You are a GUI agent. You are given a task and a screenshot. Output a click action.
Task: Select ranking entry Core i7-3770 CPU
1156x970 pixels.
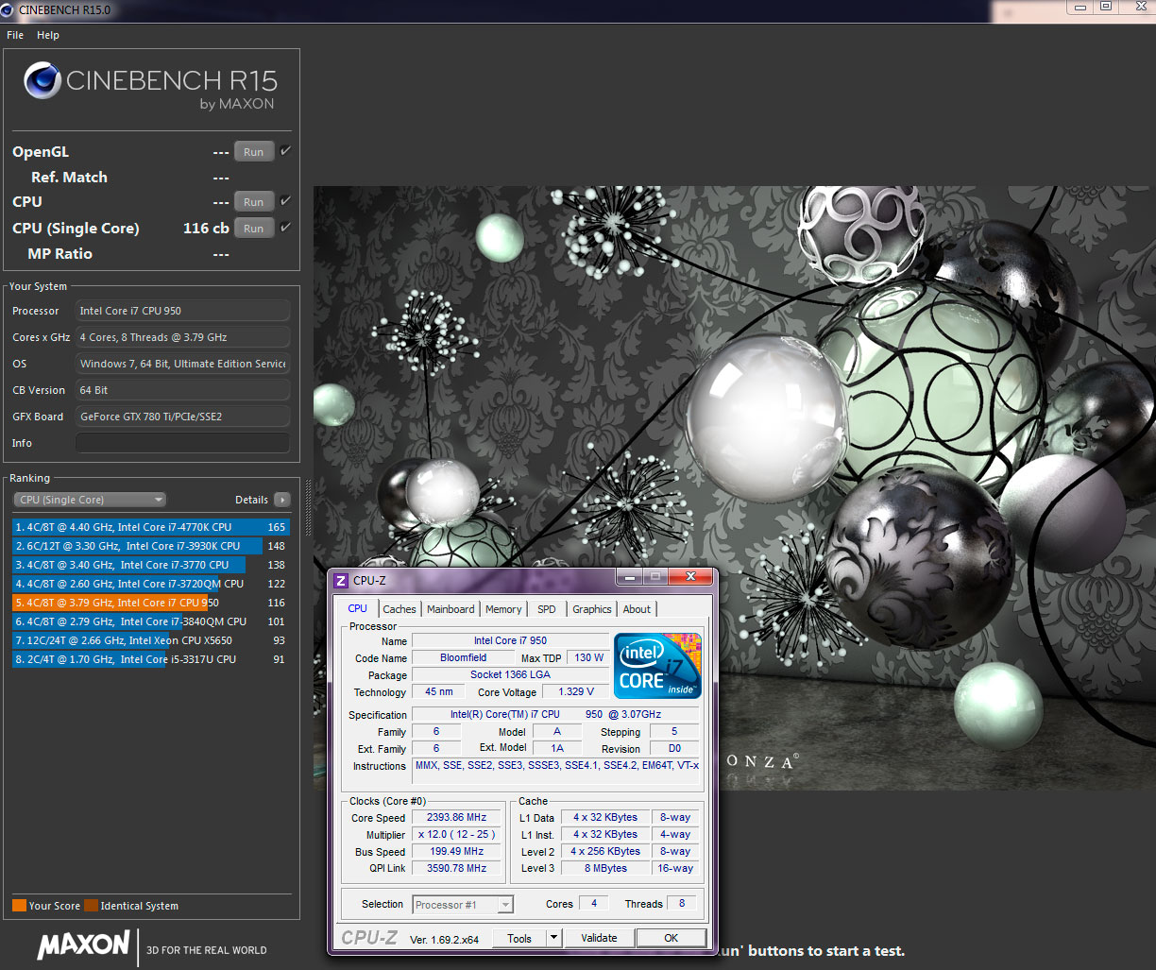tap(151, 565)
